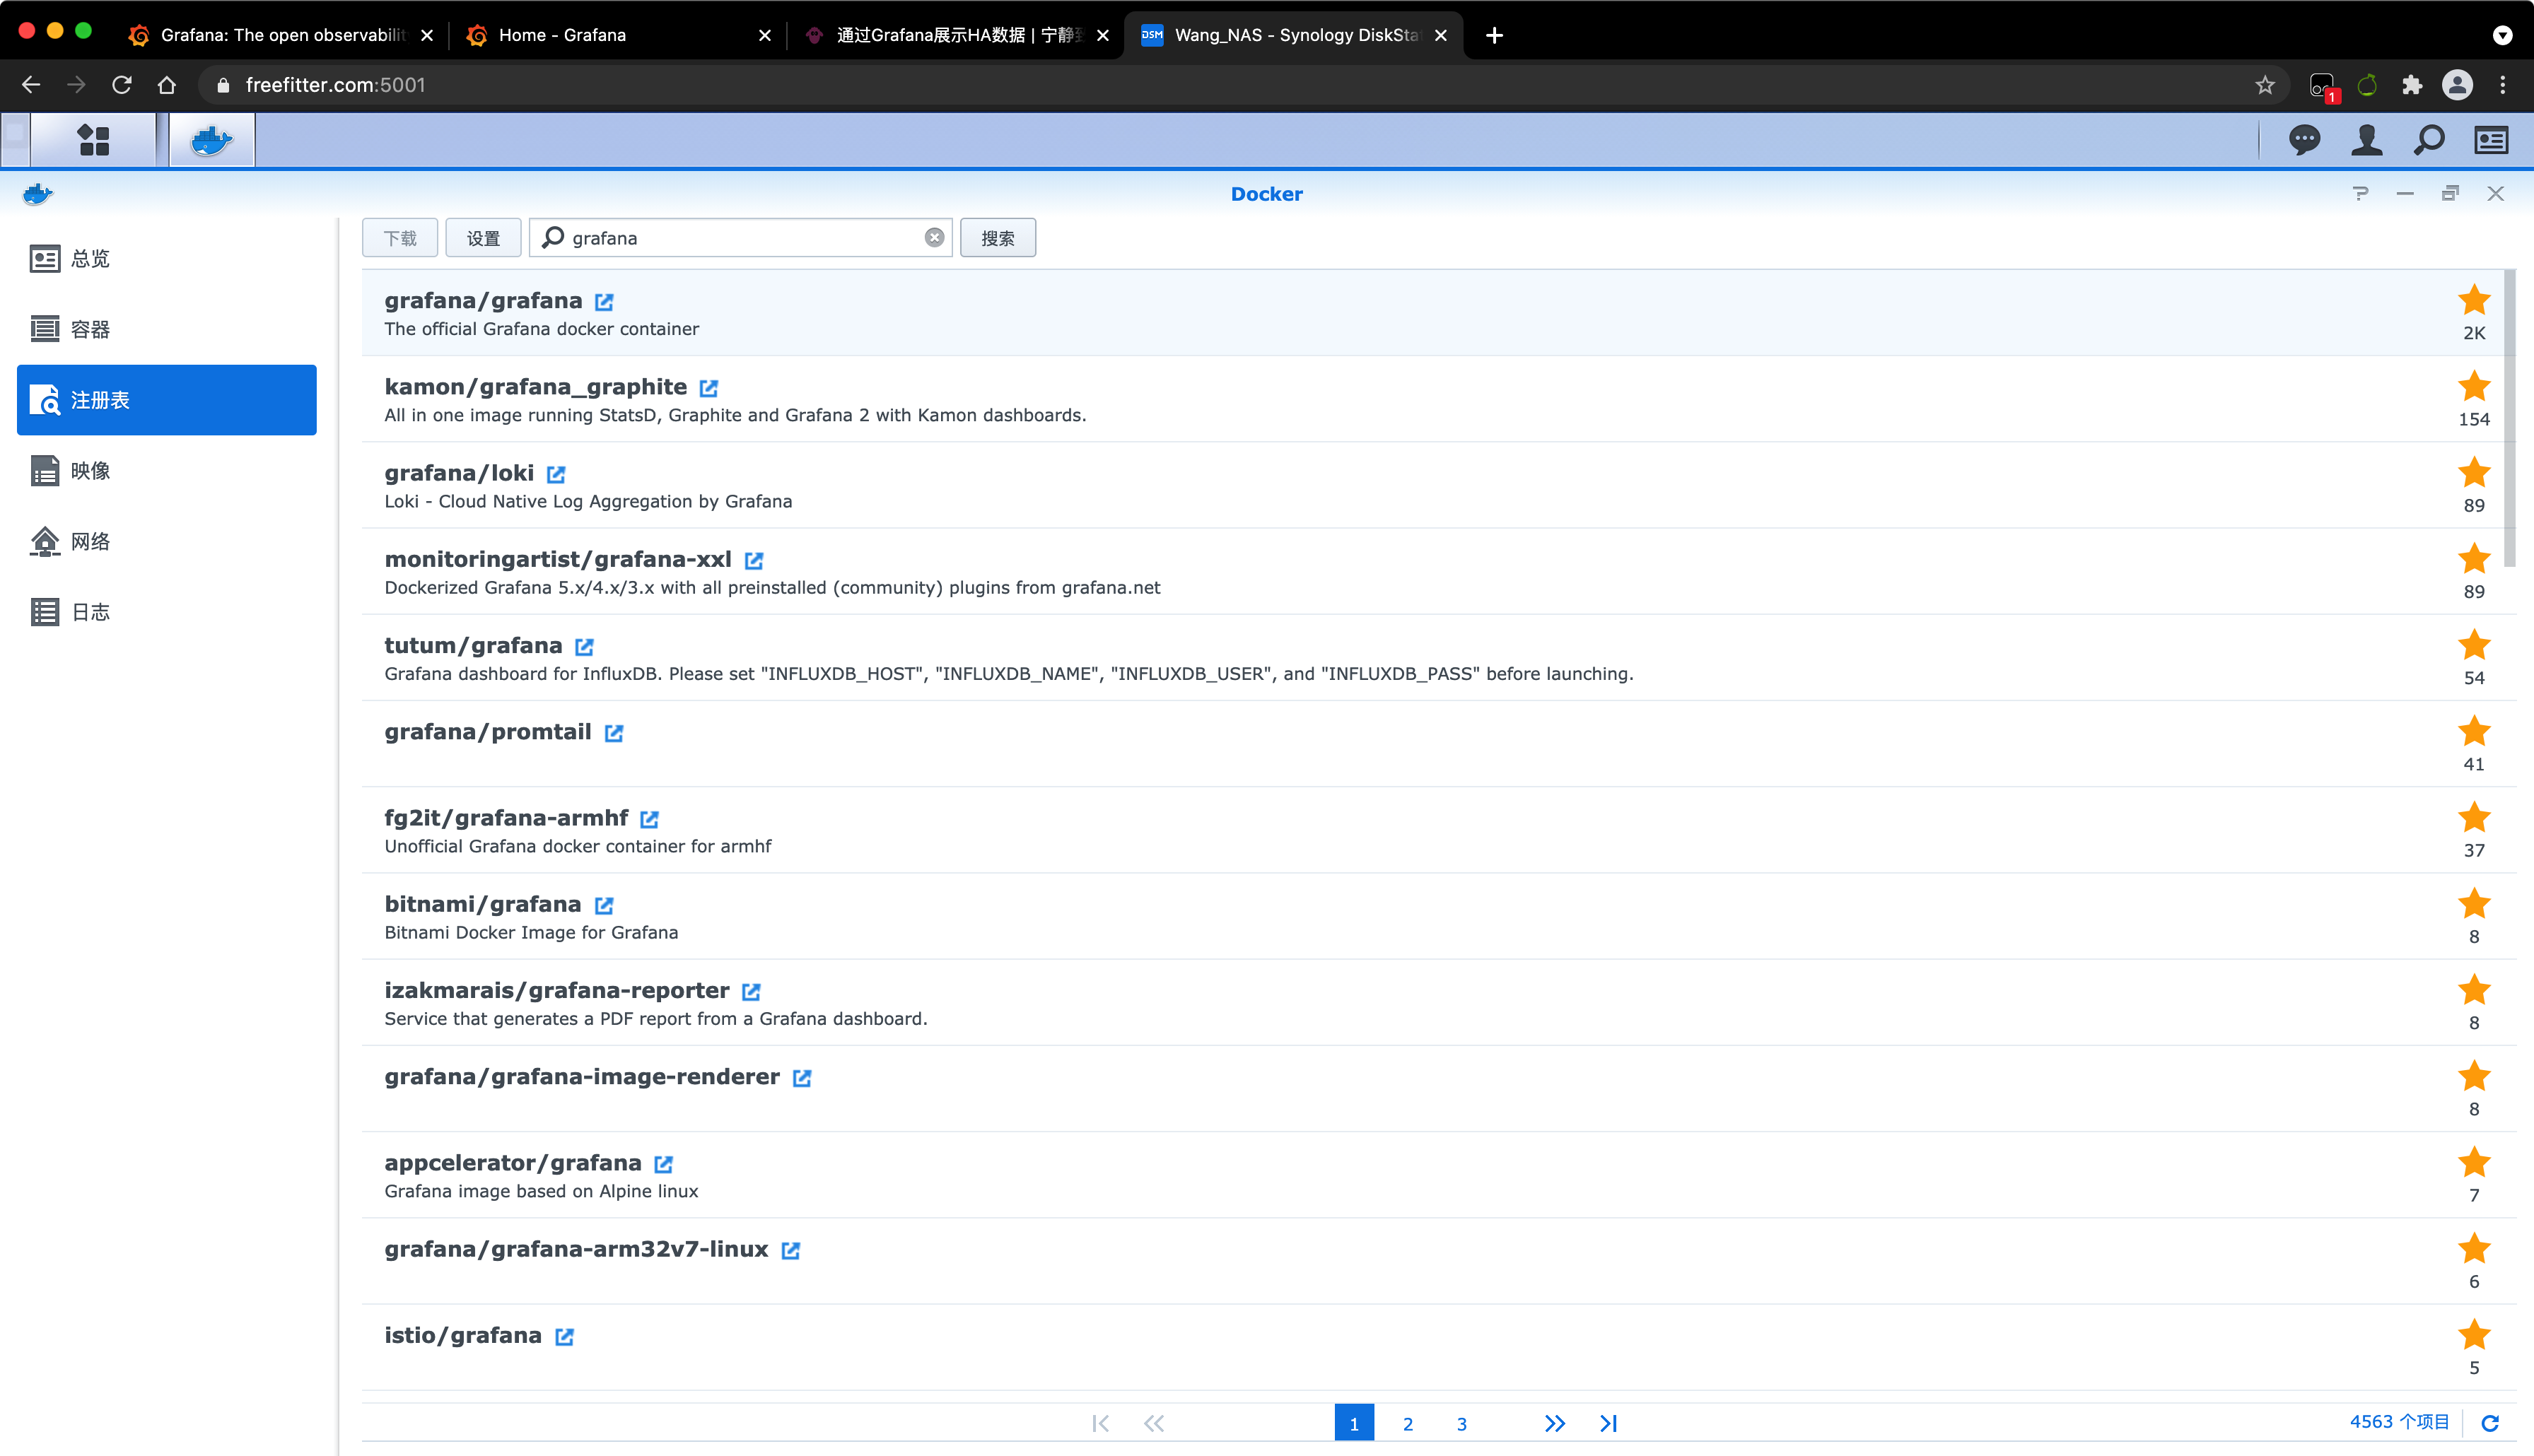2534x1456 pixels.
Task: Open the DSM search magnifier icon
Action: coord(2428,140)
